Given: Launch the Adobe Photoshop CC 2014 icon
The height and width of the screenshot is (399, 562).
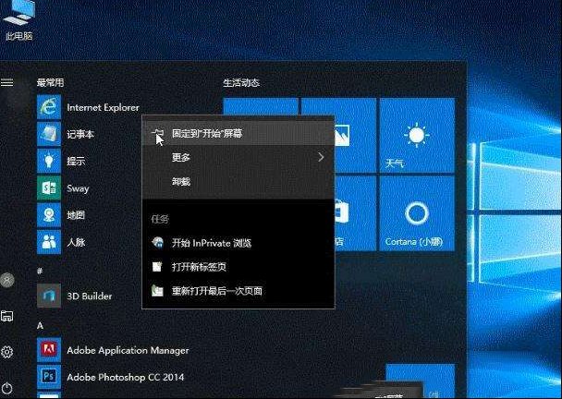Looking at the screenshot, I should 49,377.
